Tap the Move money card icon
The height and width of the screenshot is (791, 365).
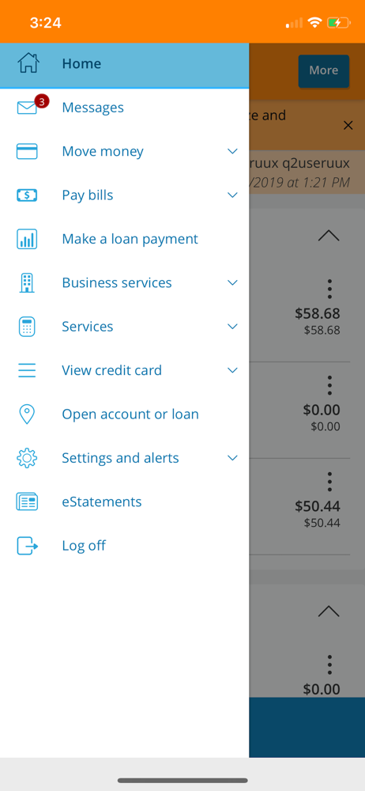pyautogui.click(x=27, y=151)
